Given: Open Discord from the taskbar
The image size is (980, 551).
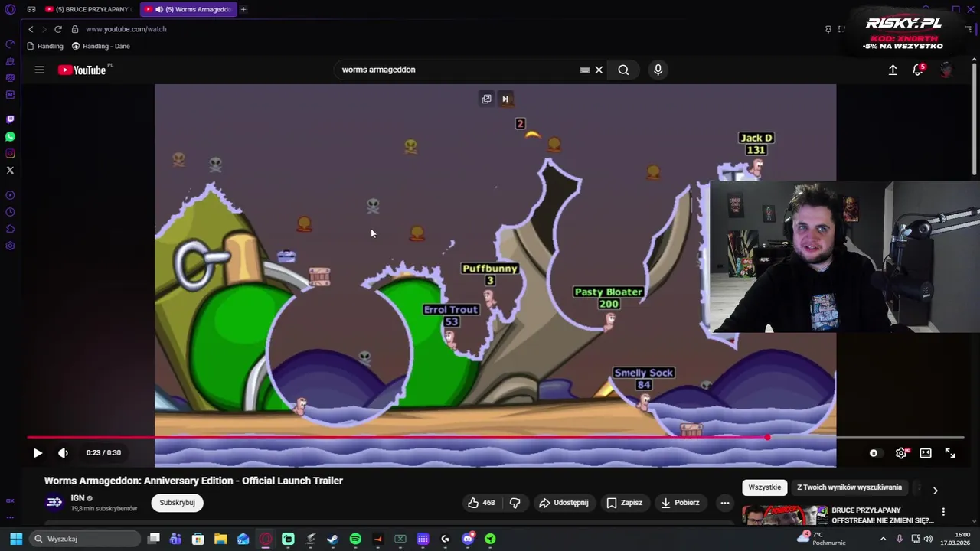Looking at the screenshot, I should pos(468,539).
